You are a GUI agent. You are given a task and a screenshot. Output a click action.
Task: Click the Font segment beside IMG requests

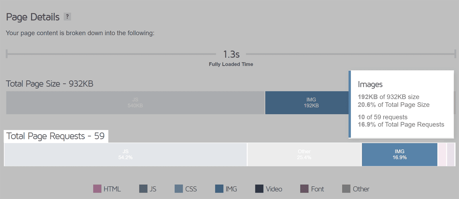[442, 154]
